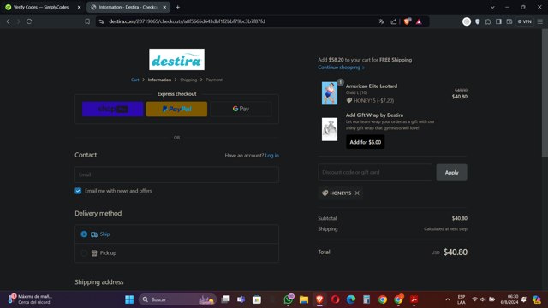
Task: Open Microsoft Teams from taskbar
Action: coord(241,299)
